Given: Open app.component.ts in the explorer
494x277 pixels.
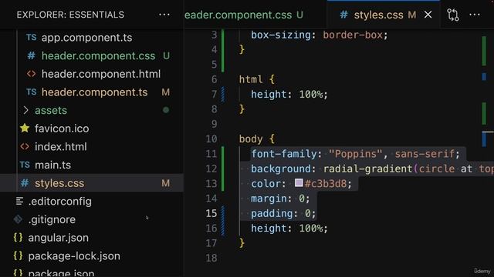Looking at the screenshot, I should point(86,38).
